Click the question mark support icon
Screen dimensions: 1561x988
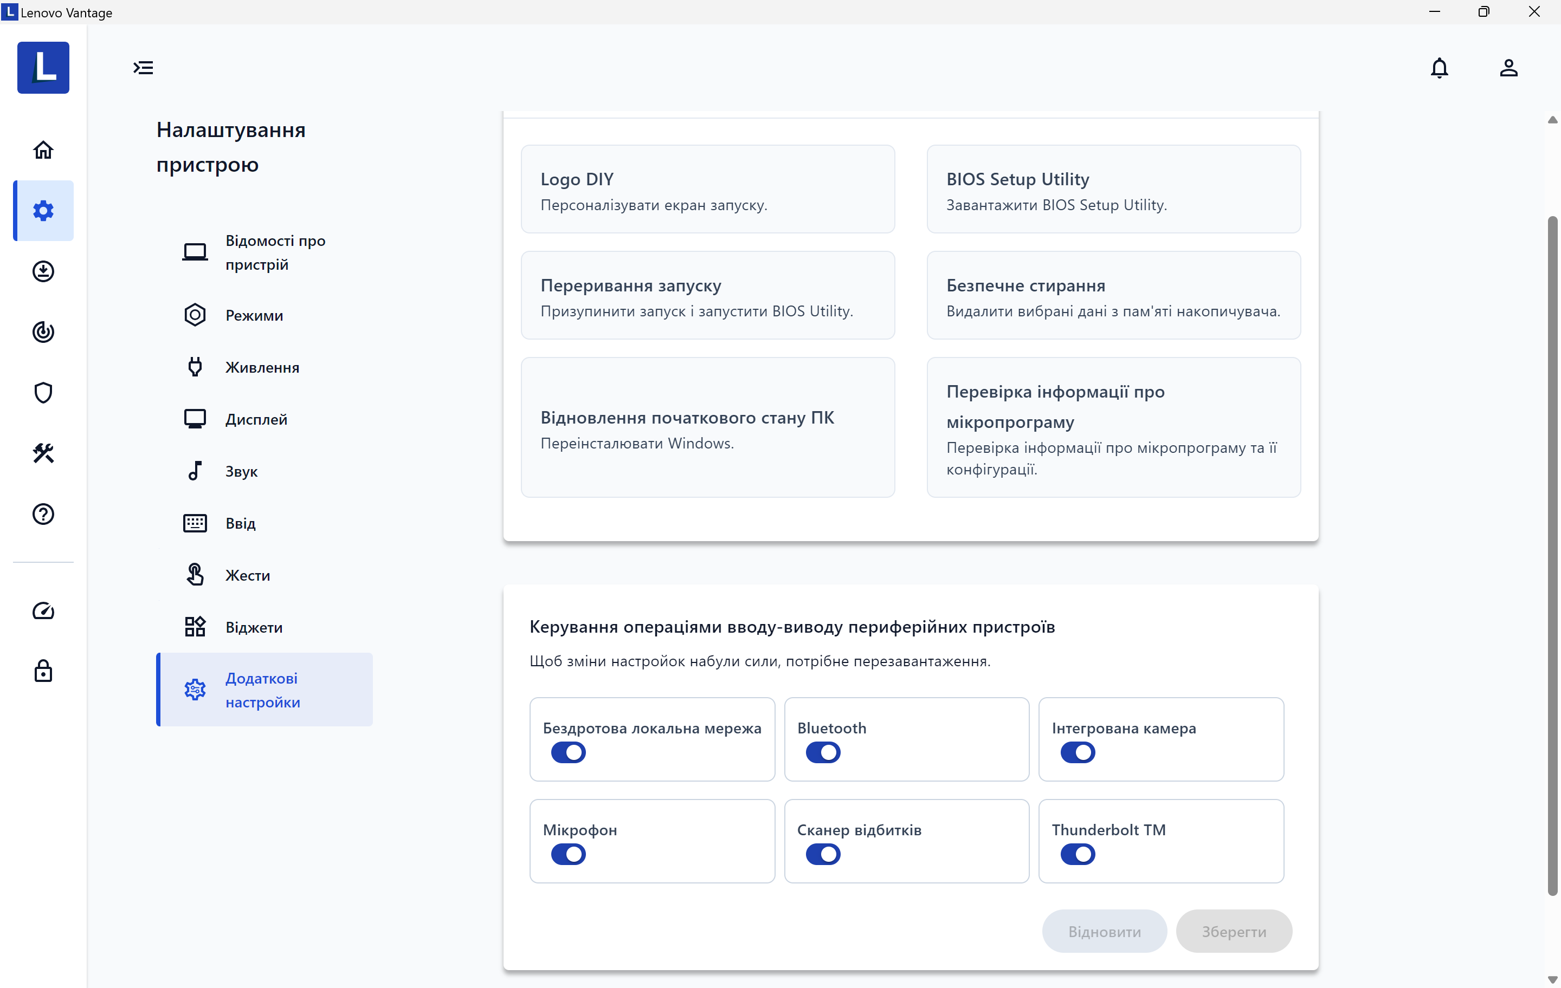(43, 513)
